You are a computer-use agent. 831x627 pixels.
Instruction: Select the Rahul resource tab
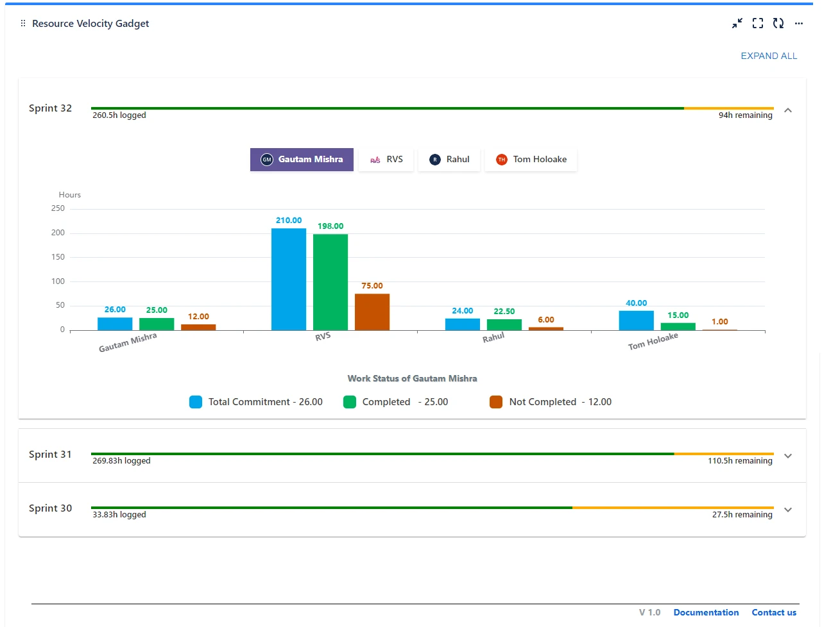point(449,160)
